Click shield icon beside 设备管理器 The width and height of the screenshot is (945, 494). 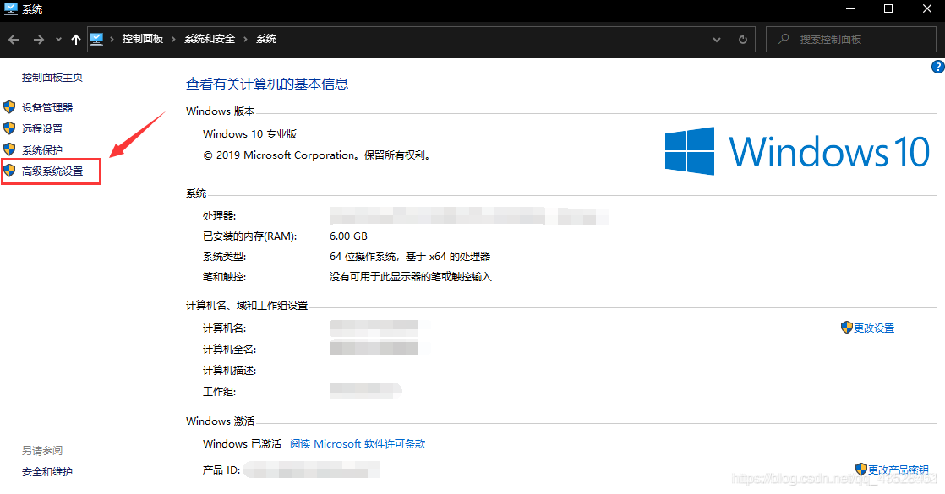[9, 107]
